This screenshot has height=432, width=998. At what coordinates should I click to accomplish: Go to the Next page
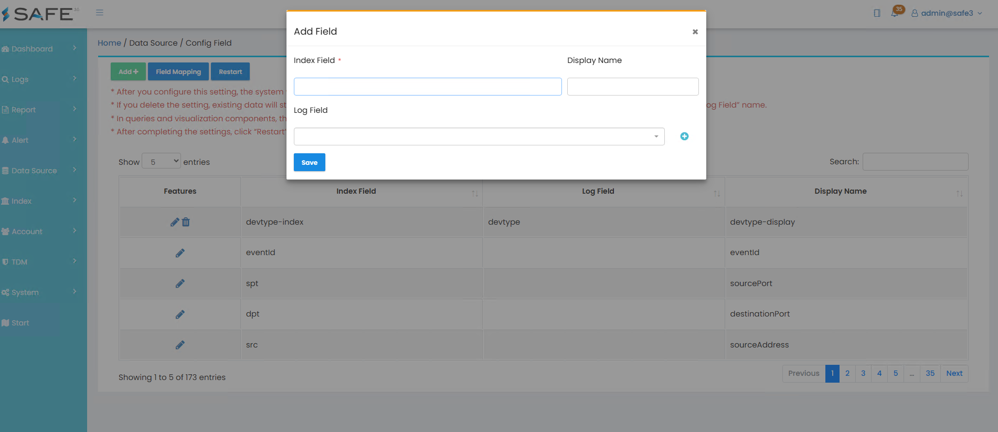click(x=954, y=373)
